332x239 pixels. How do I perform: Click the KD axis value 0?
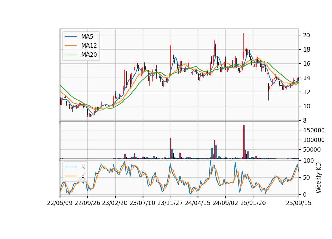(305, 194)
